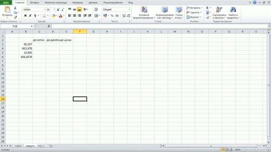The height and width of the screenshot is (152, 271).
Task: Toggle italic К formatting
Action: point(30,16)
